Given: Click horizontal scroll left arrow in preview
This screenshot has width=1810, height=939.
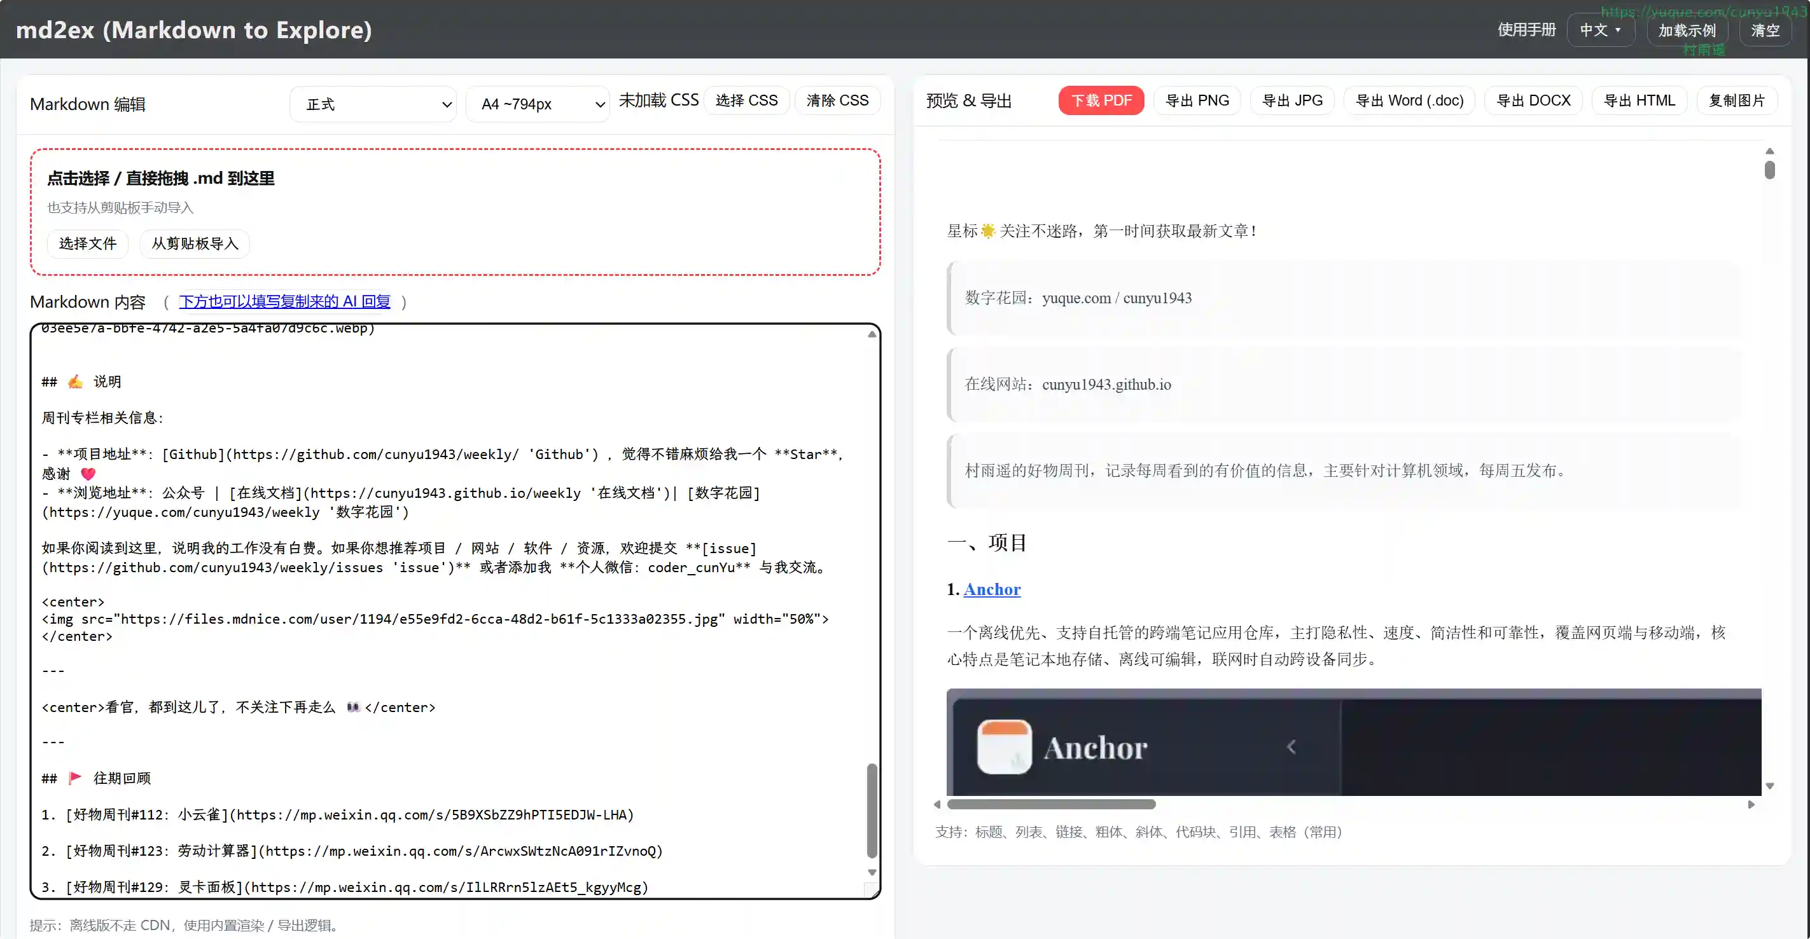Looking at the screenshot, I should coord(936,804).
